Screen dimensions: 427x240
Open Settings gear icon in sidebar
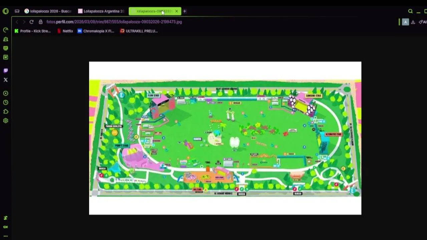[6, 121]
